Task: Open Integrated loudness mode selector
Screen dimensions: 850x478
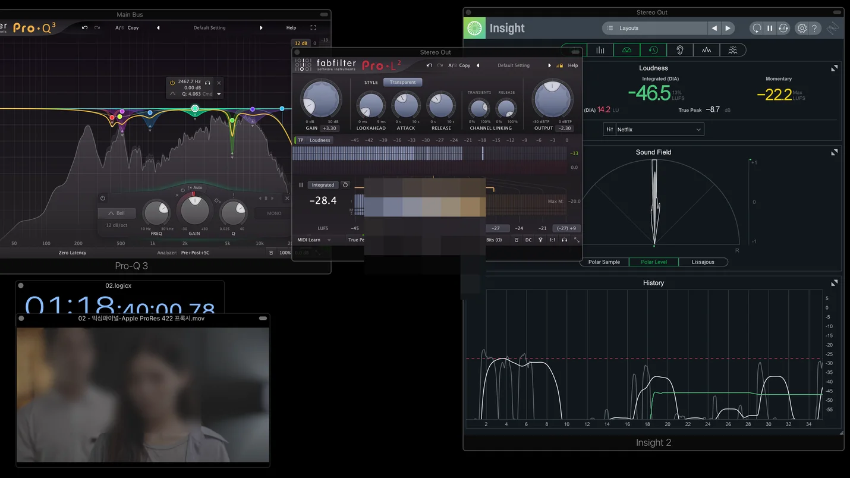Action: 323,185
